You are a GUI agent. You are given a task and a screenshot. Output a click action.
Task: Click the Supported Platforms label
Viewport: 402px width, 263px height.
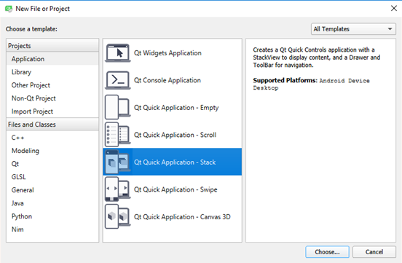coord(285,80)
